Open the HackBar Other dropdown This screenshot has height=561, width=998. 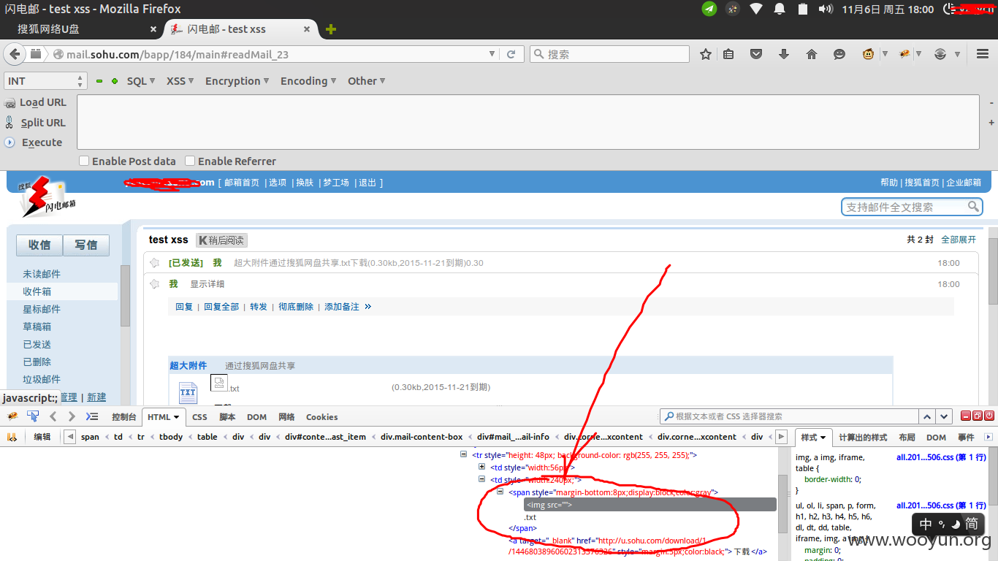[x=367, y=81]
